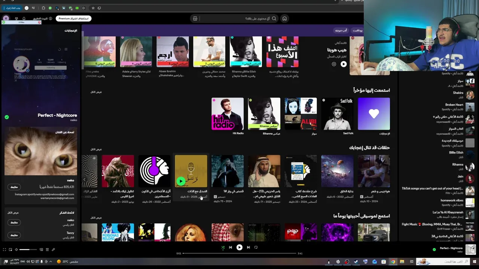Skip to previous track
479x269 pixels.
tap(231, 247)
